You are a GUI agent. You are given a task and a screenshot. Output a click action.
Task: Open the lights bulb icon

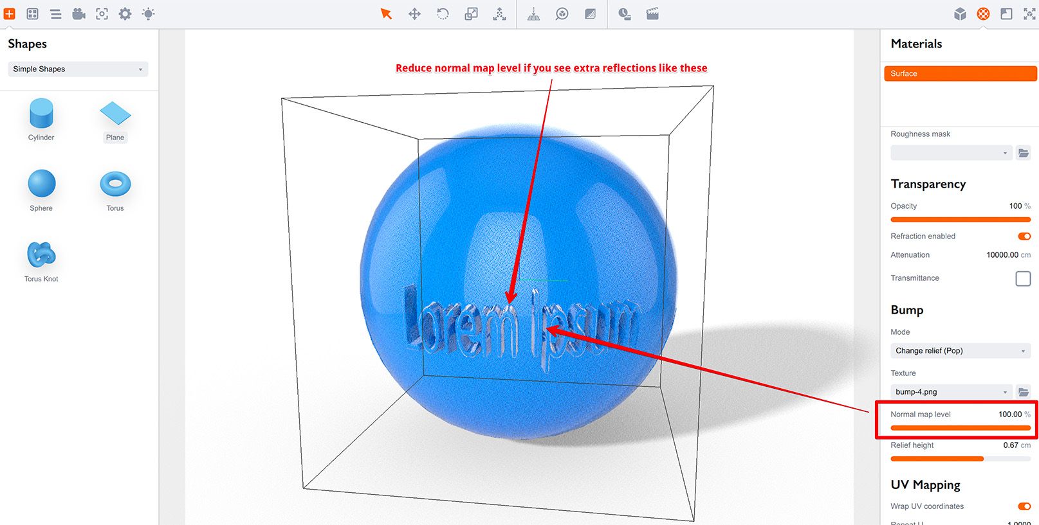point(148,14)
